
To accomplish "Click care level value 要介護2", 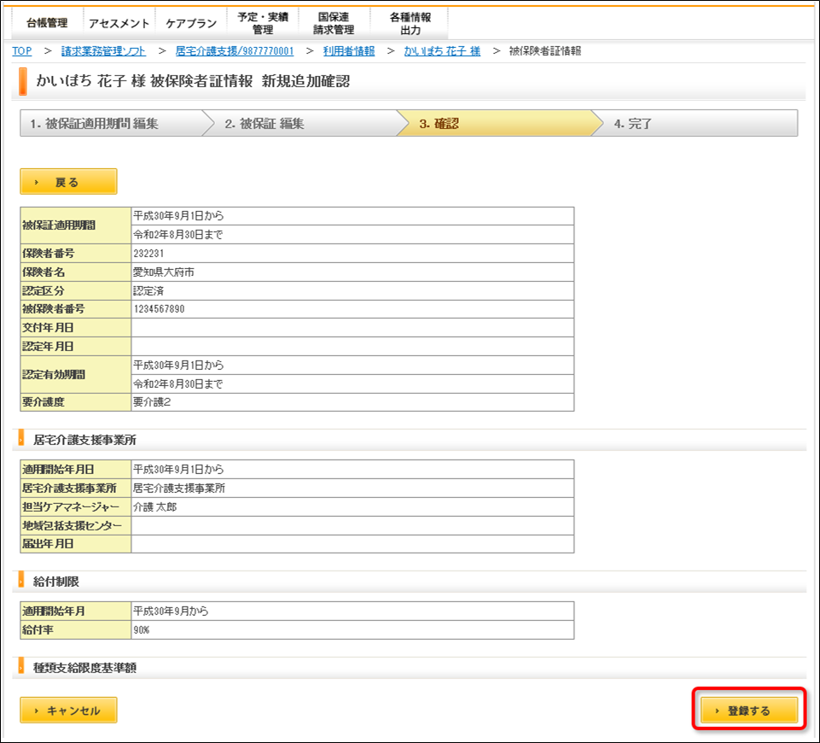I will [152, 402].
